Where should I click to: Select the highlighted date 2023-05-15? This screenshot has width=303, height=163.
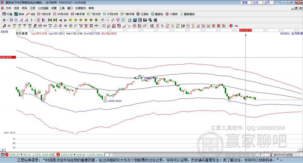[x=245, y=30]
